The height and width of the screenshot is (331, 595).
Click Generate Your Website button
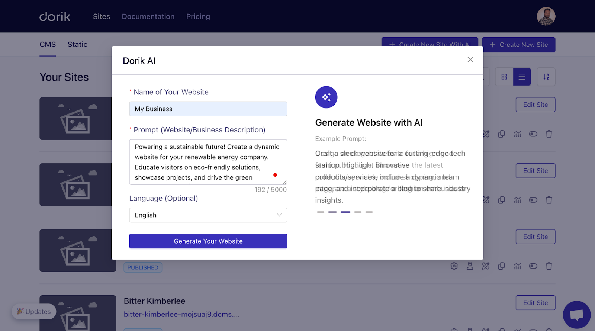pyautogui.click(x=208, y=241)
